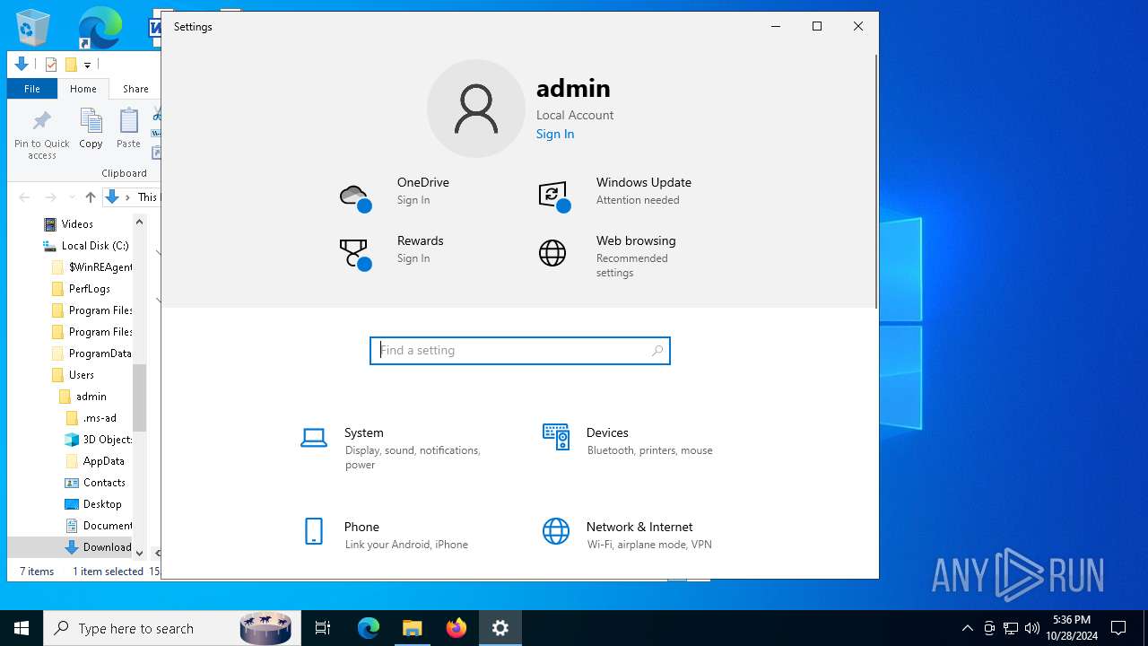
Task: Click the Web browsing globe icon
Action: (552, 253)
